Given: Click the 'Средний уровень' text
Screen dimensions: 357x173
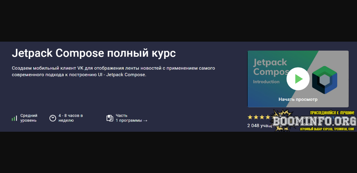Looking at the screenshot, I should 29,118.
